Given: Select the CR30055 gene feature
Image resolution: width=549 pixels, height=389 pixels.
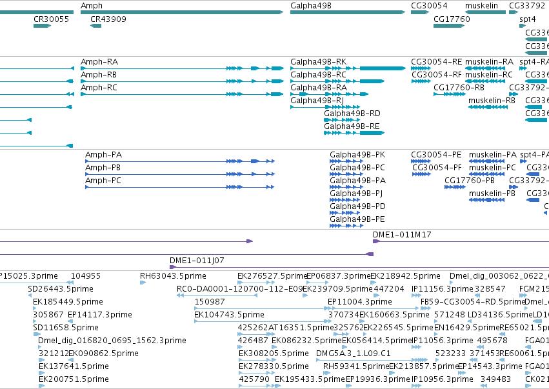Looking at the screenshot, I should [43, 26].
